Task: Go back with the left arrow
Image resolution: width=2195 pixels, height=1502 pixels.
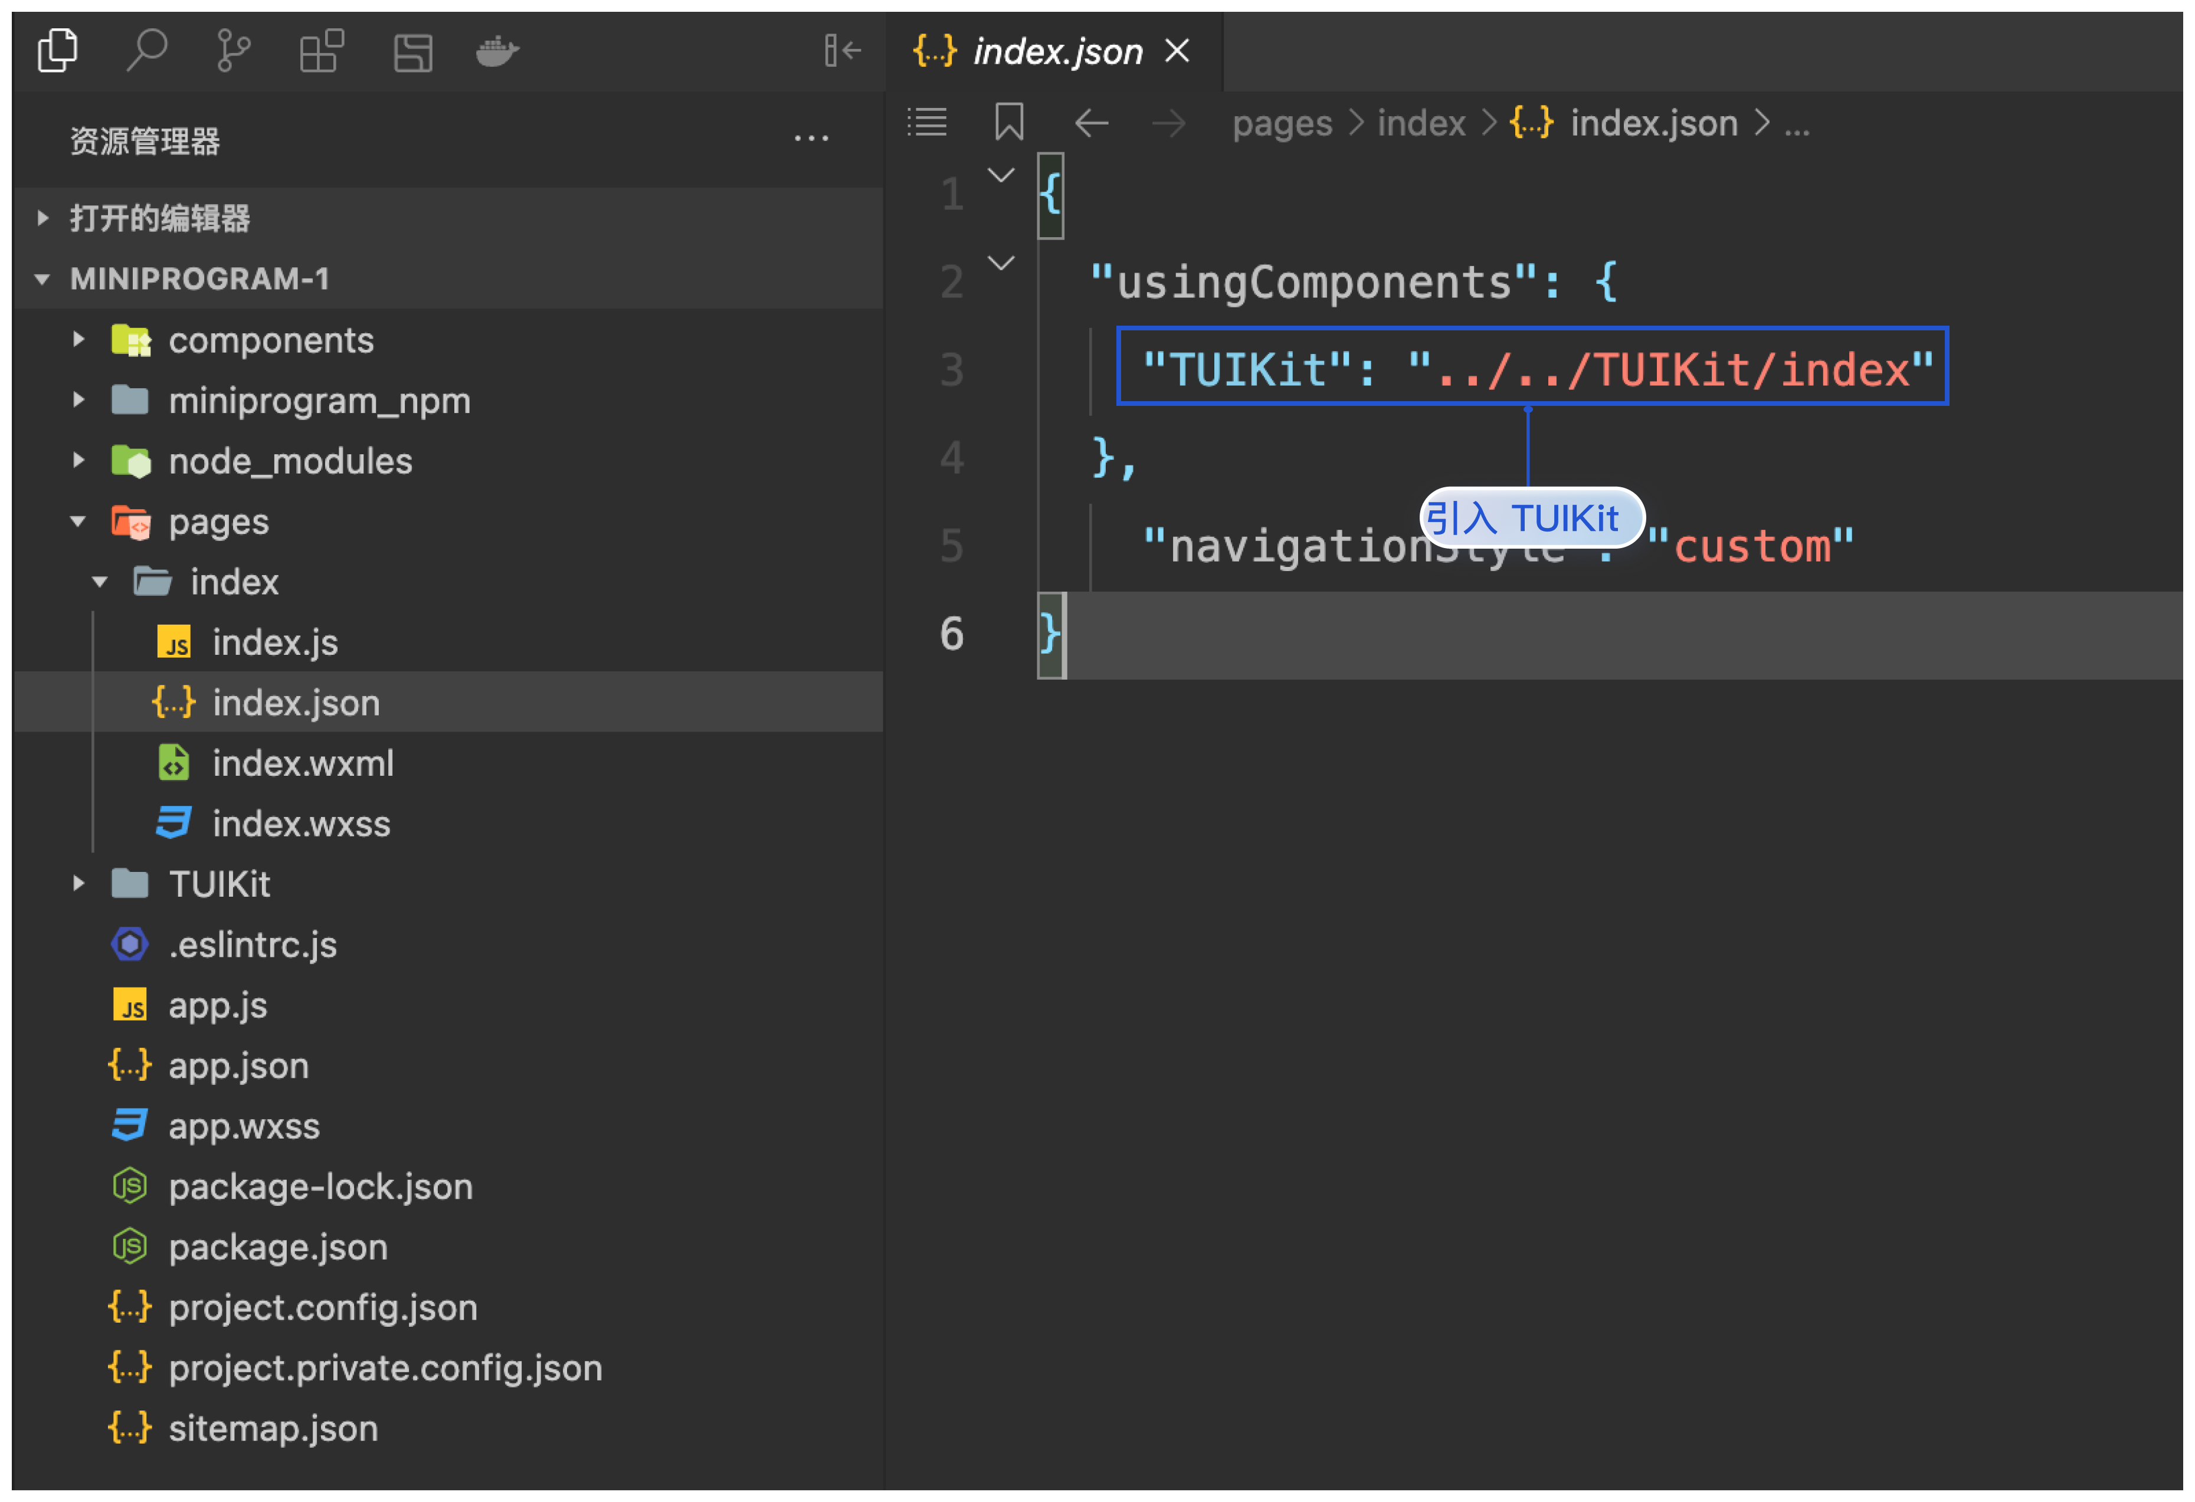Action: (1091, 123)
